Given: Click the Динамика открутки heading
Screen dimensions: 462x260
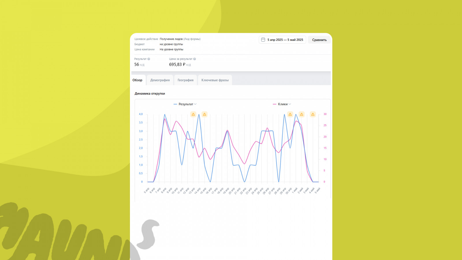Looking at the screenshot, I should [150, 94].
